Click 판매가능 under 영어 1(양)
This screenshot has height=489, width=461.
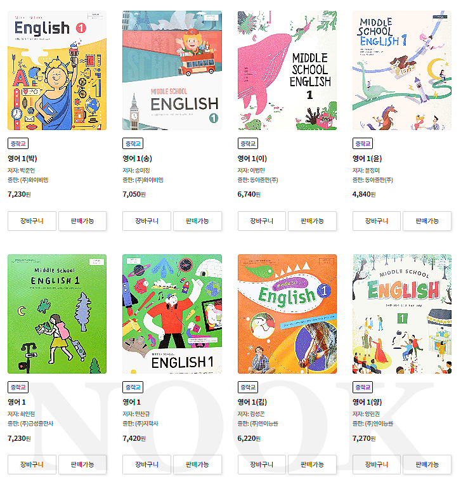pos(427,464)
